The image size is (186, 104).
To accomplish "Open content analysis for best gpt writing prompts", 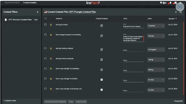I will coord(102,49).
